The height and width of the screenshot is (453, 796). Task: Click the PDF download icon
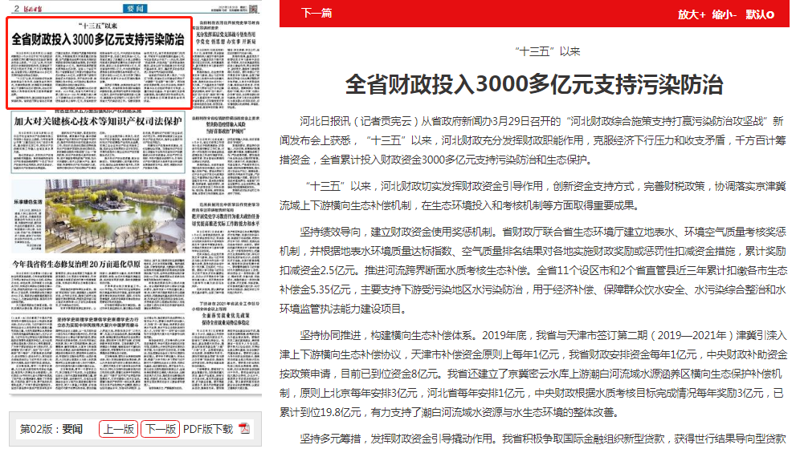(244, 429)
